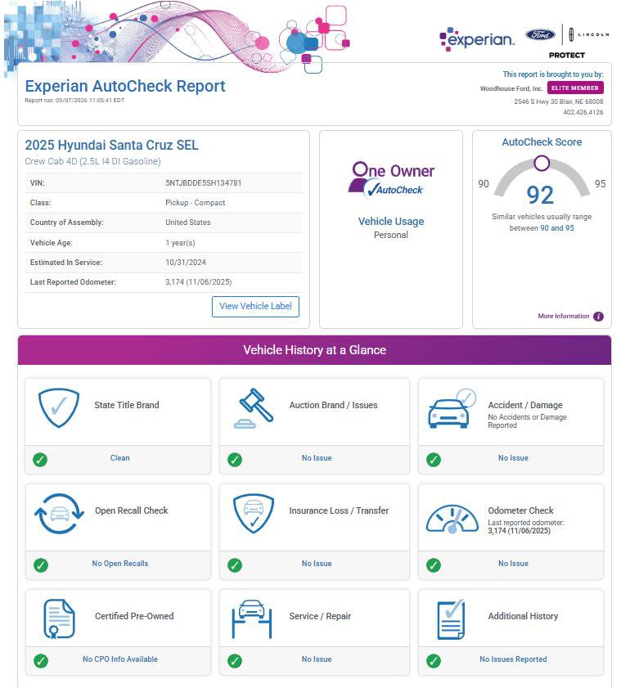Click the Open Recall Check circular arrows icon
Viewport: 621px width, 688px height.
59,514
